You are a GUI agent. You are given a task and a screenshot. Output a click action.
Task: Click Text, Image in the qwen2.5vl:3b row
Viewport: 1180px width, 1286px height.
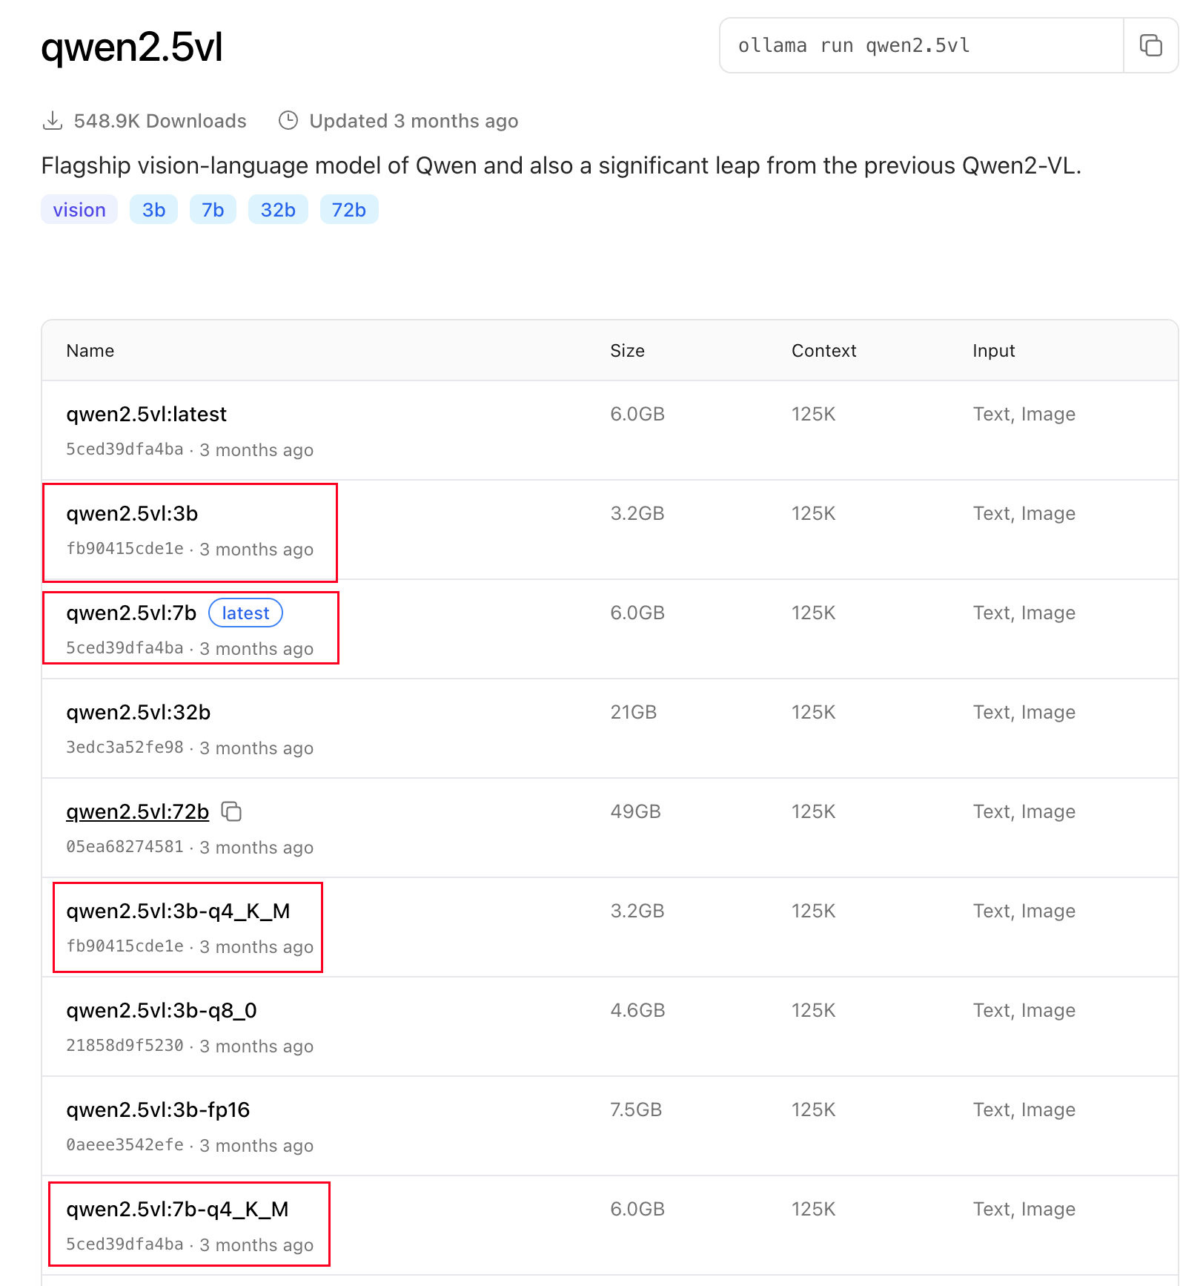point(1024,513)
